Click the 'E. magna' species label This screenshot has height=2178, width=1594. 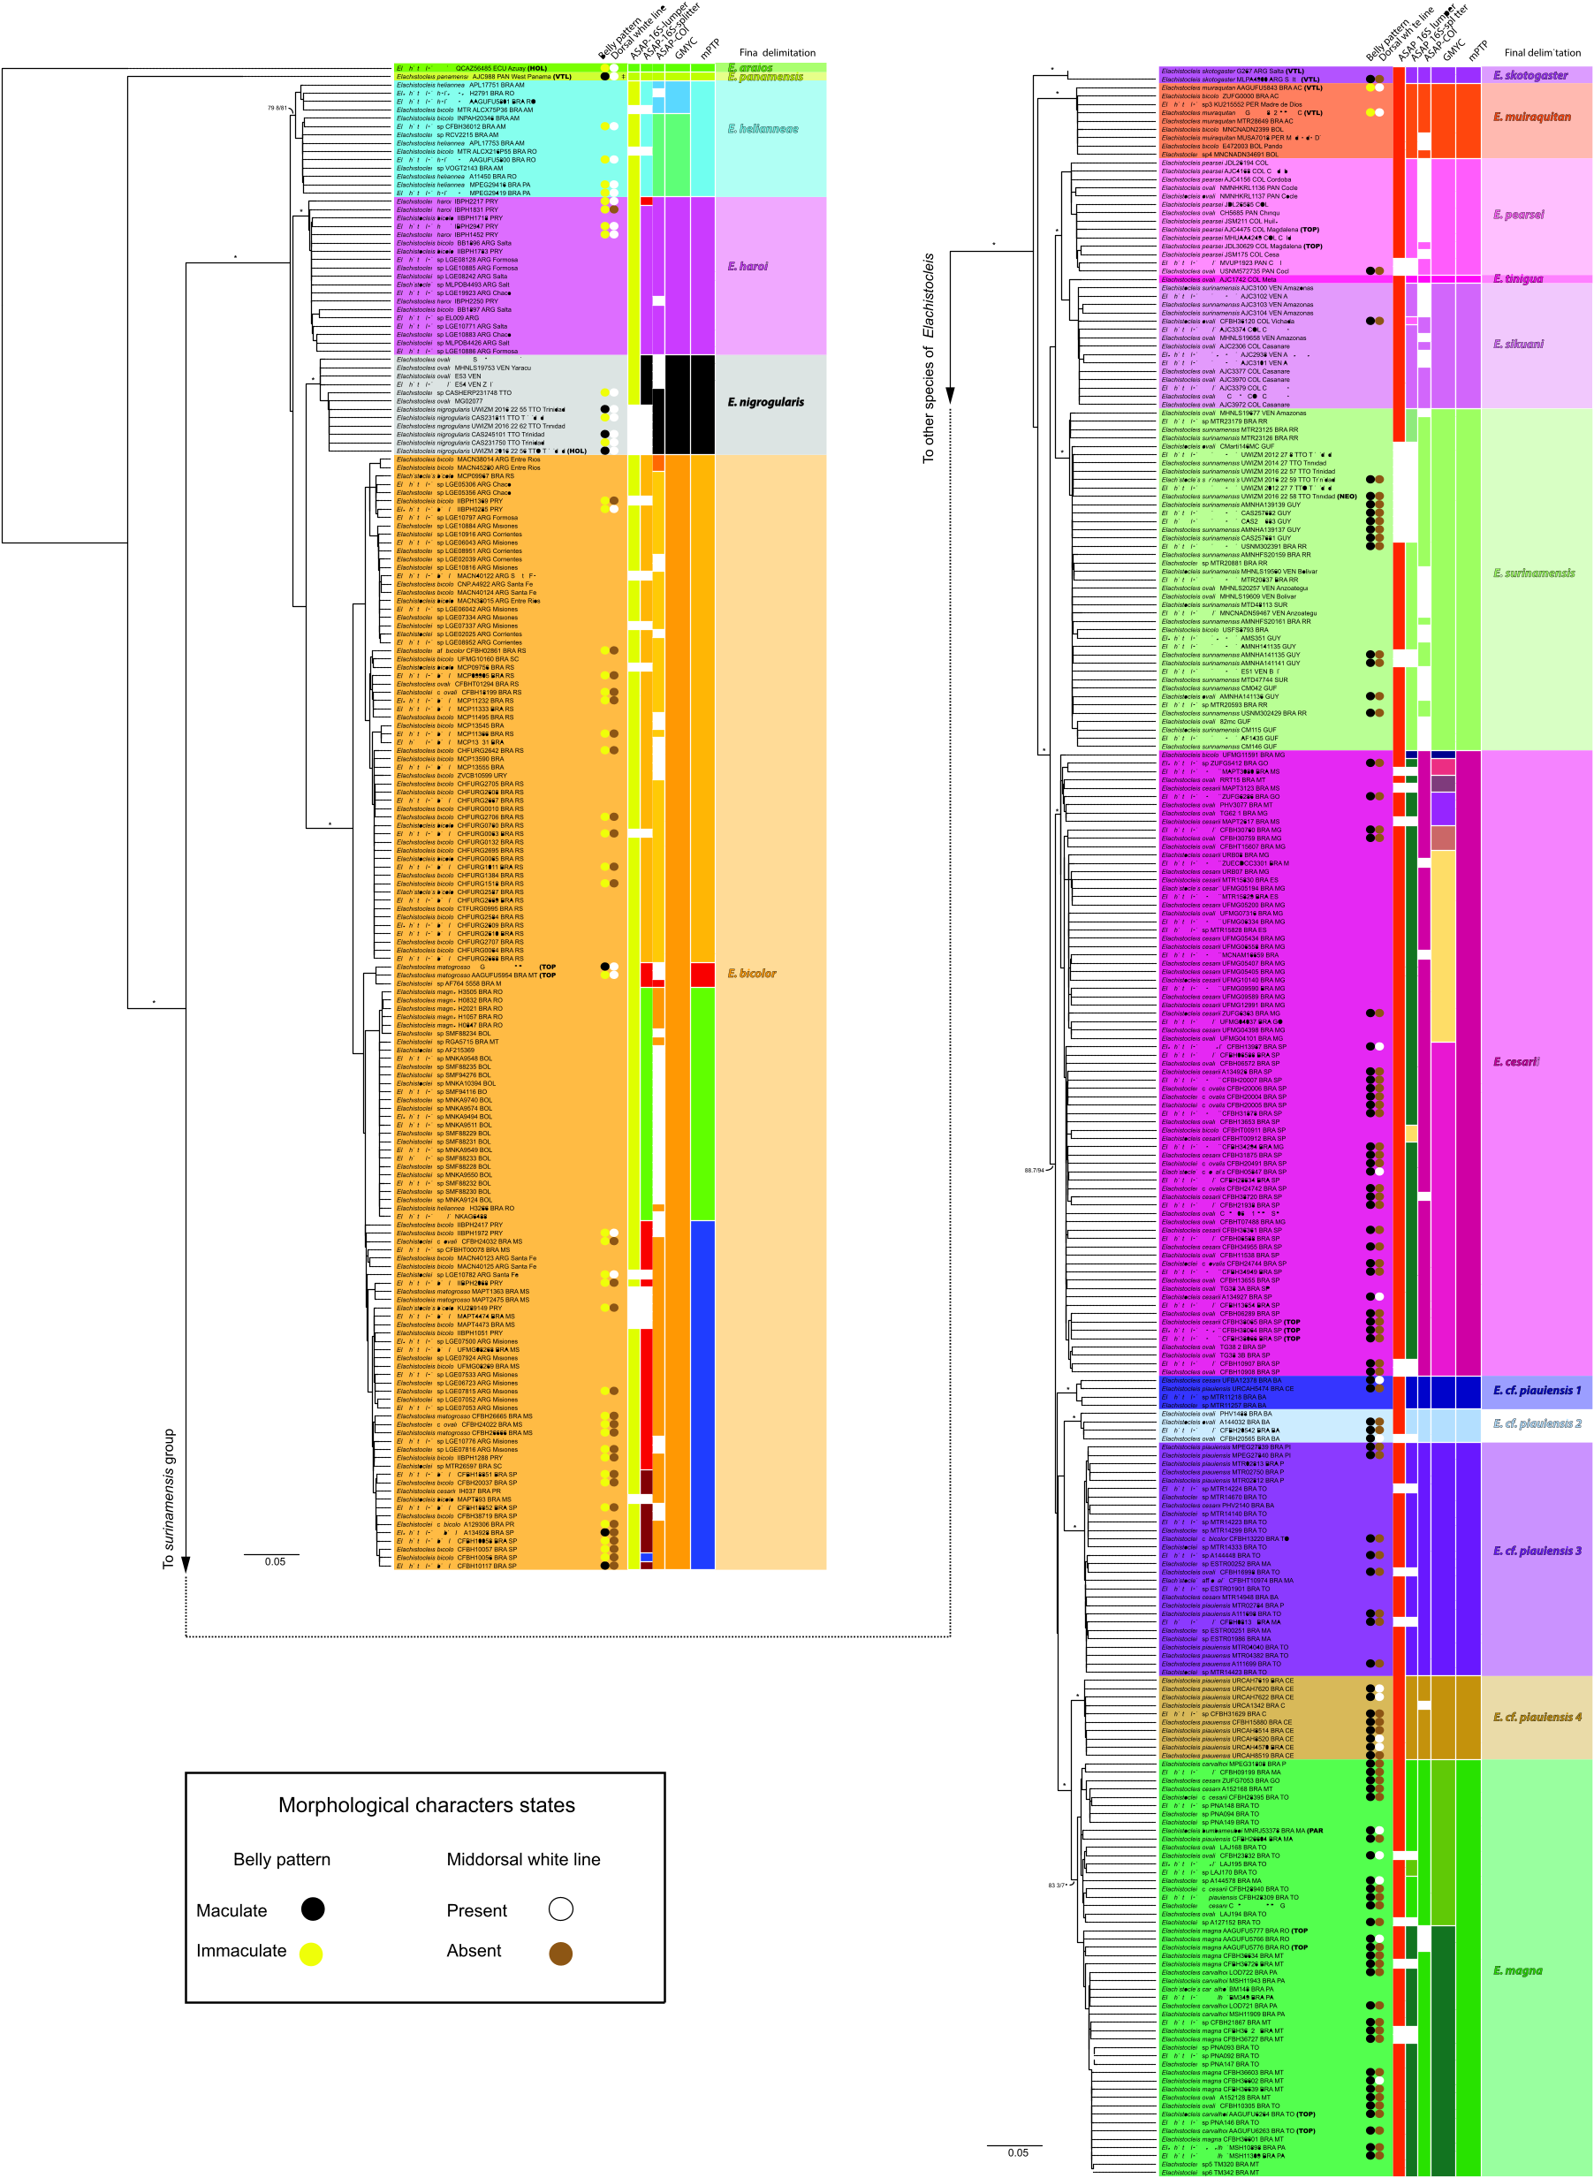point(1518,1970)
